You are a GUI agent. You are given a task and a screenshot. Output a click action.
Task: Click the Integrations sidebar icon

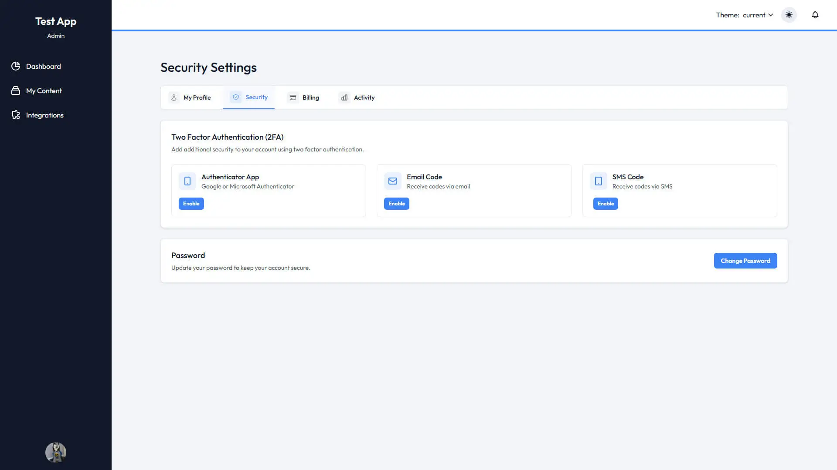[x=16, y=115]
